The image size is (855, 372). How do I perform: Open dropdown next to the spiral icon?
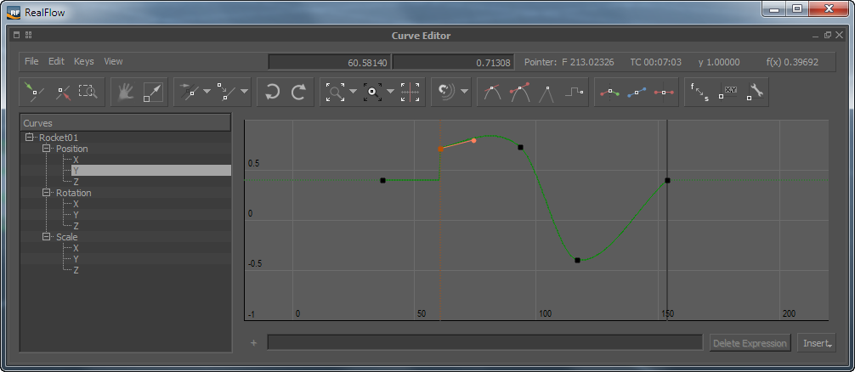point(464,92)
